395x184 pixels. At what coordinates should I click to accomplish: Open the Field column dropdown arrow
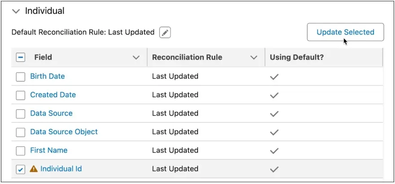[136, 57]
